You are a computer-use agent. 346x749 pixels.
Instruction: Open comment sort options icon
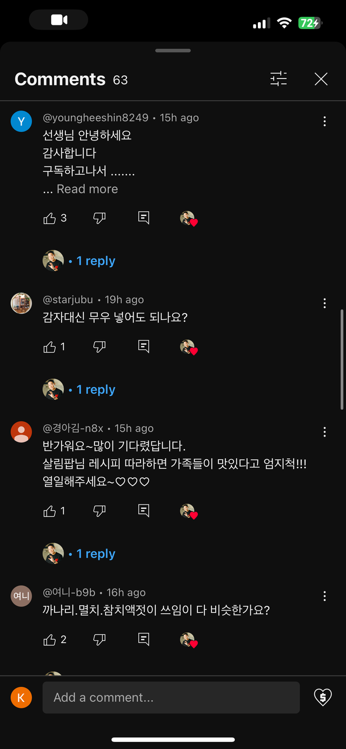[x=278, y=79]
